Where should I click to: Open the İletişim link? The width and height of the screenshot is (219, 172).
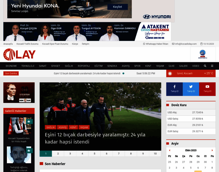[x=86, y=44]
